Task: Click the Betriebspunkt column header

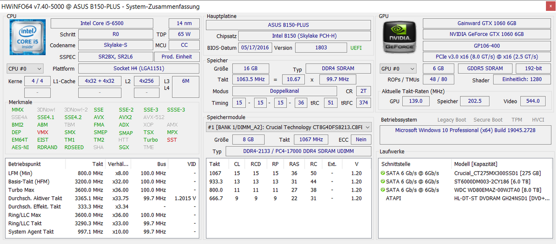Action: point(36,164)
